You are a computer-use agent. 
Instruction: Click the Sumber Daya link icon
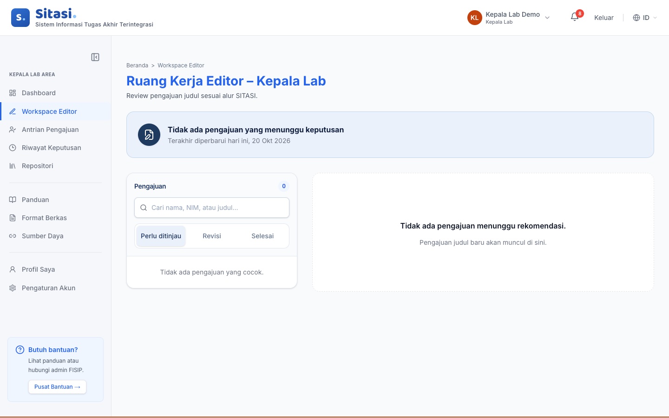tap(13, 236)
